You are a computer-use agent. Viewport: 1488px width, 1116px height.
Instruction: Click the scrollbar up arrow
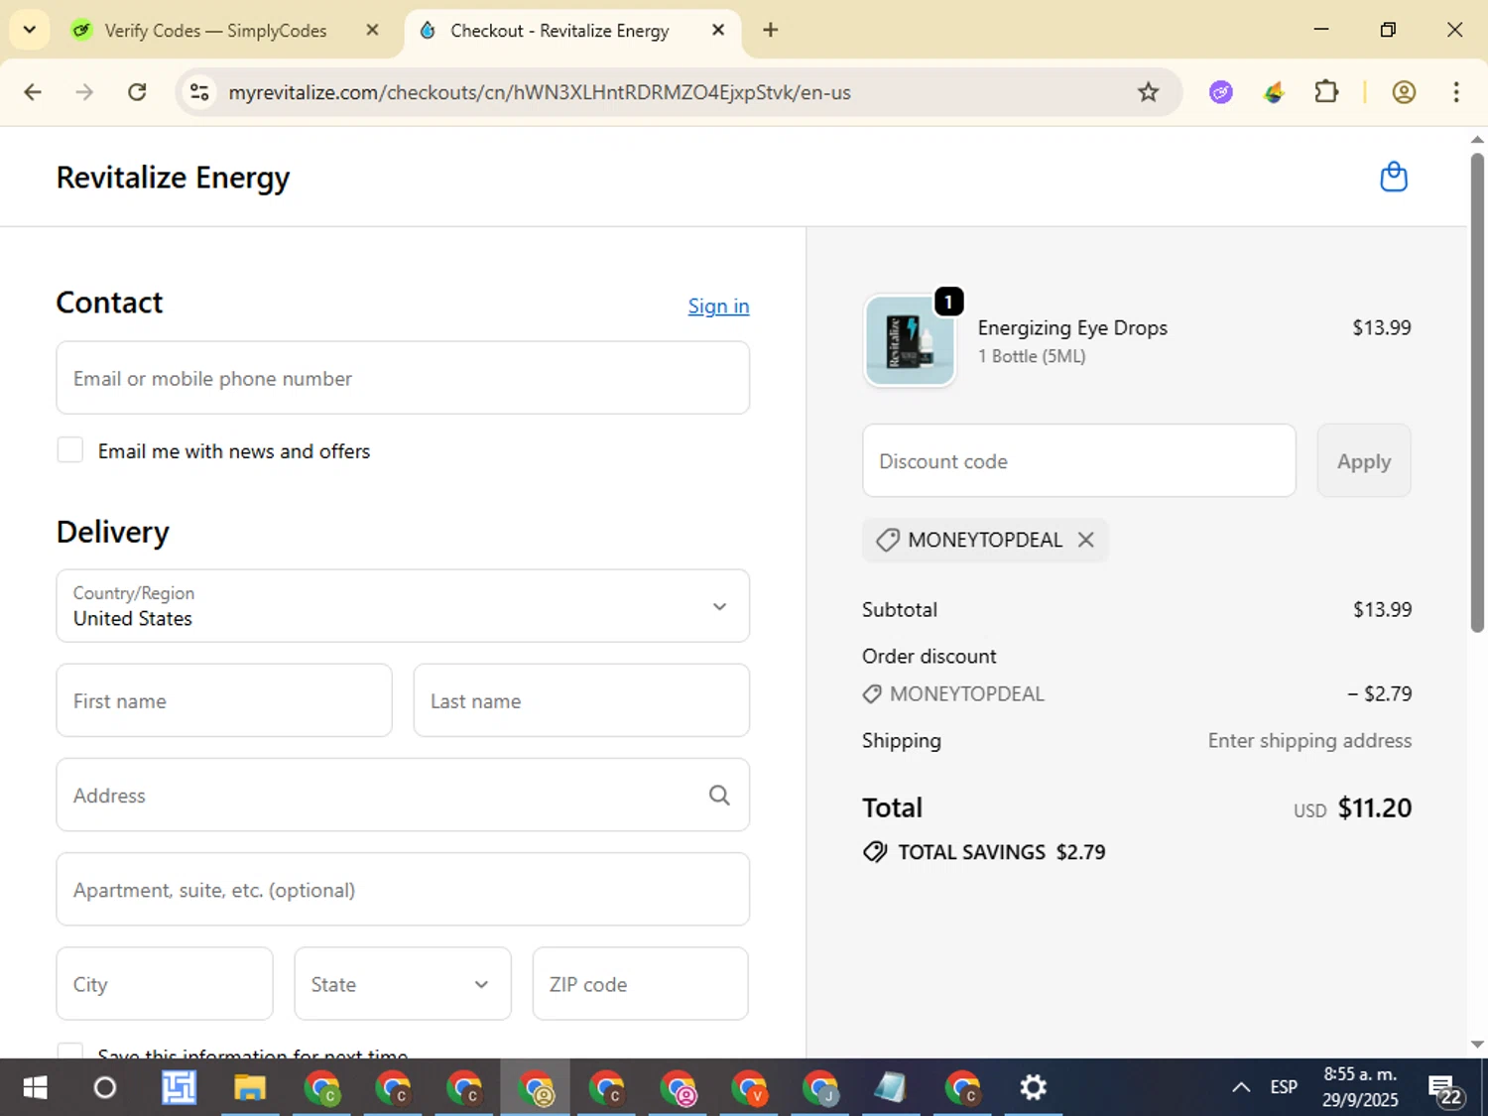(x=1477, y=140)
